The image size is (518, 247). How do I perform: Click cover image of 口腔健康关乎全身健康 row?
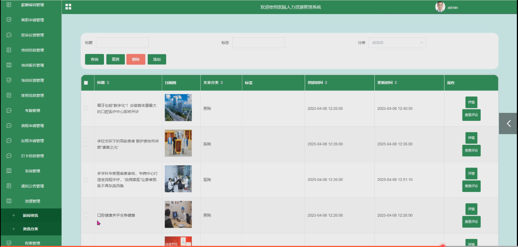click(x=178, y=214)
